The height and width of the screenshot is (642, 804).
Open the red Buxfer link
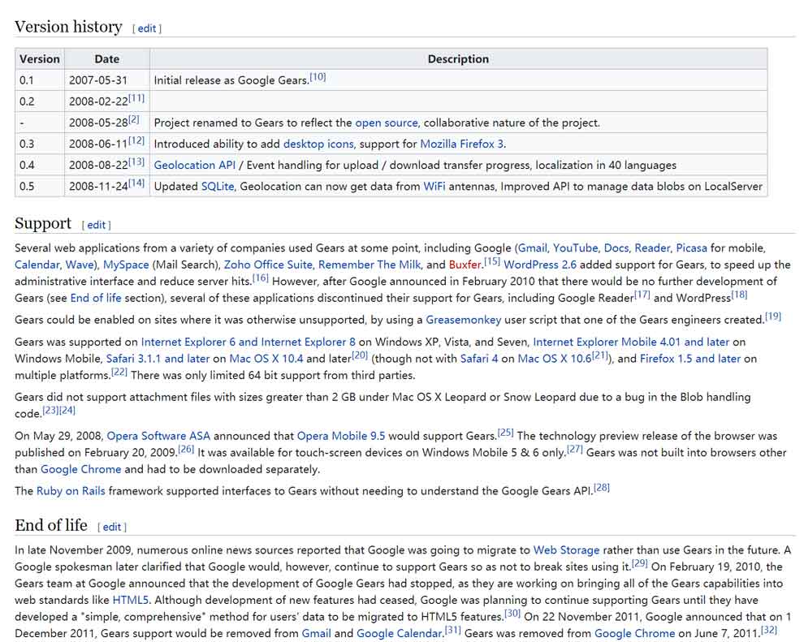point(465,265)
